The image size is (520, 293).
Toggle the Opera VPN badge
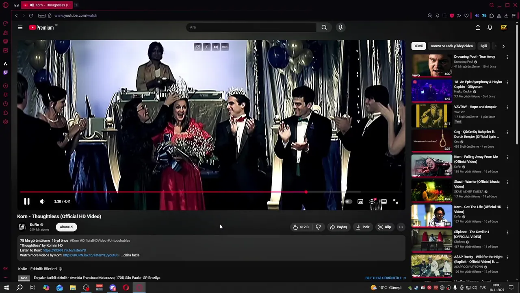point(42,15)
